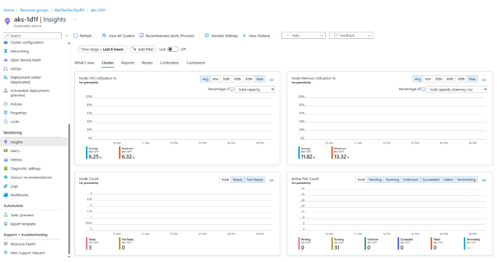Image resolution: width=498 pixels, height=262 pixels.
Task: Switch to the Nodes tab
Action: [147, 63]
